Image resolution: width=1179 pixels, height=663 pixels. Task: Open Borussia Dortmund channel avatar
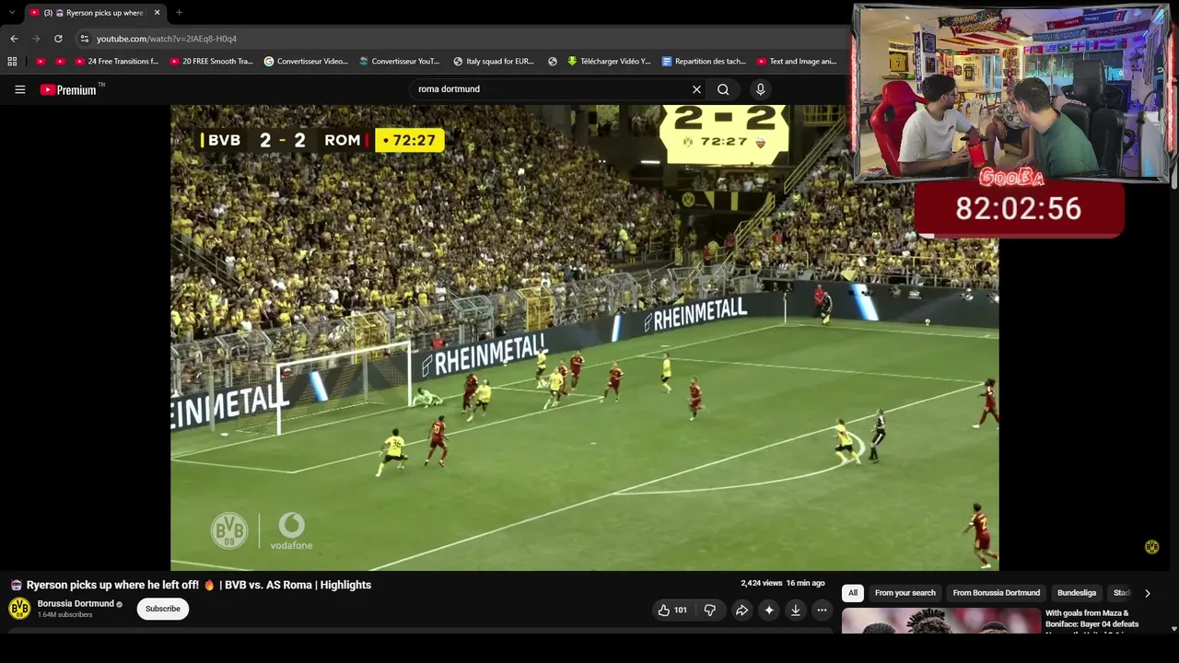(19, 609)
